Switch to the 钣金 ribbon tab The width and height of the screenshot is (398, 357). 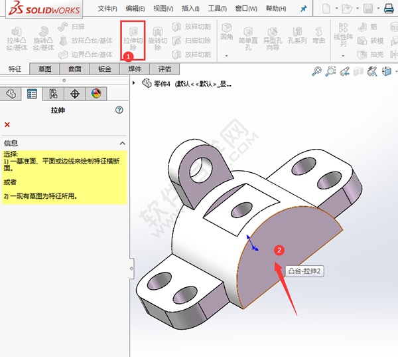click(x=105, y=69)
